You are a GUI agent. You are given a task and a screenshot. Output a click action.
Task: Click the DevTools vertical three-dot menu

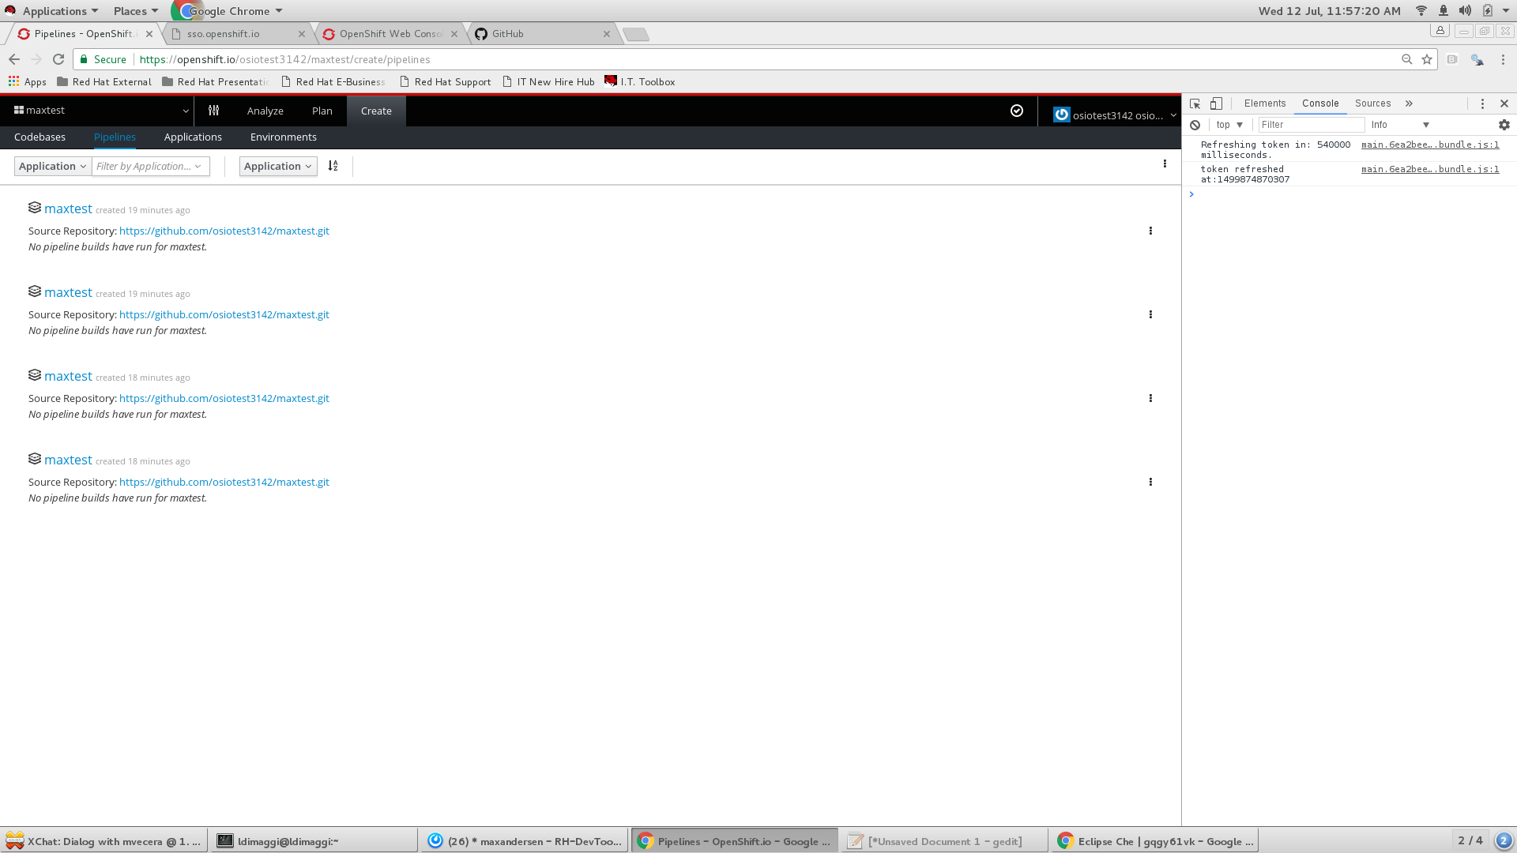click(x=1482, y=103)
